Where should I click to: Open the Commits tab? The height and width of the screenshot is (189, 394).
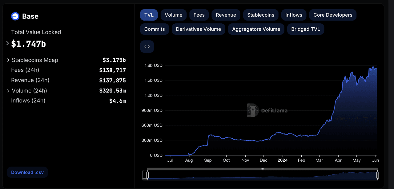click(154, 29)
